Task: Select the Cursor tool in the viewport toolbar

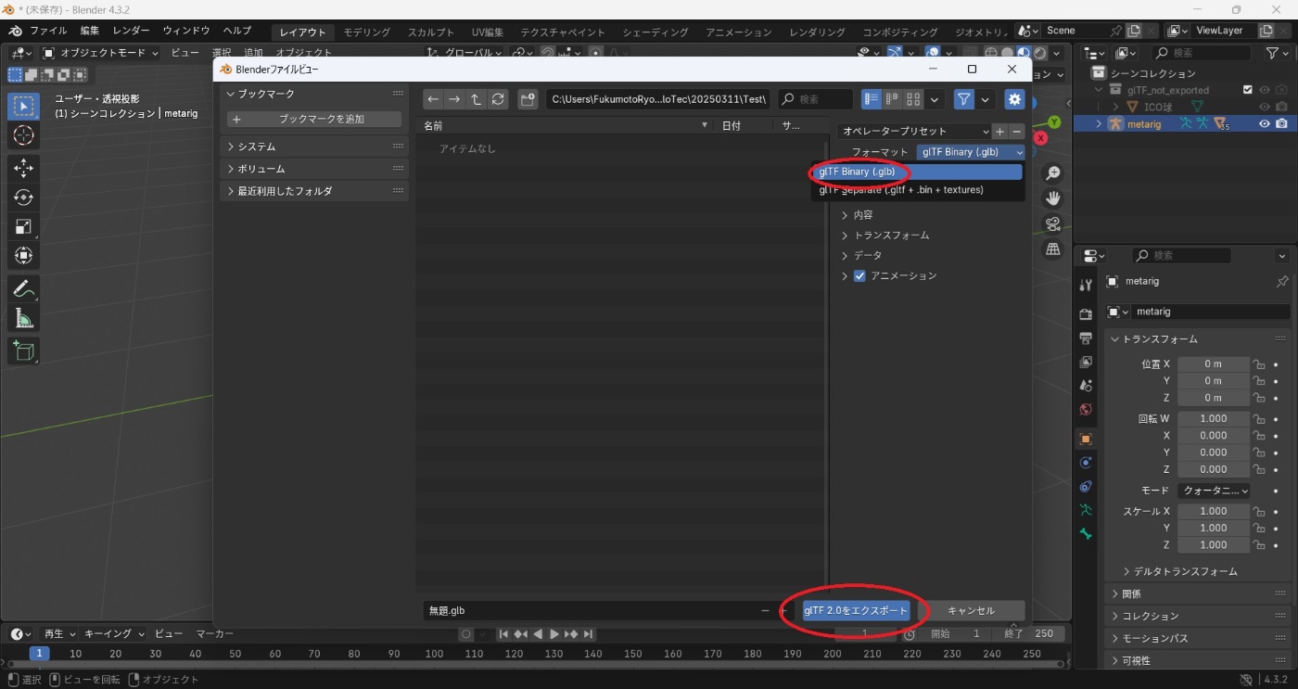Action: 24,135
